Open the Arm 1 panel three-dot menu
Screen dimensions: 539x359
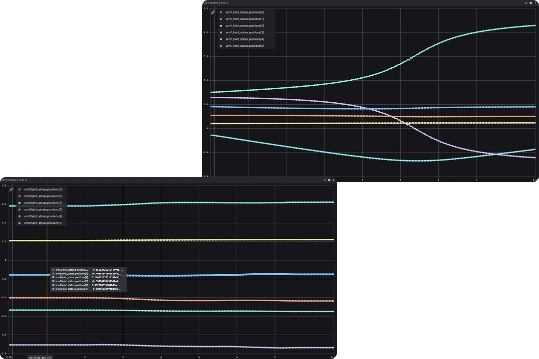535,3
